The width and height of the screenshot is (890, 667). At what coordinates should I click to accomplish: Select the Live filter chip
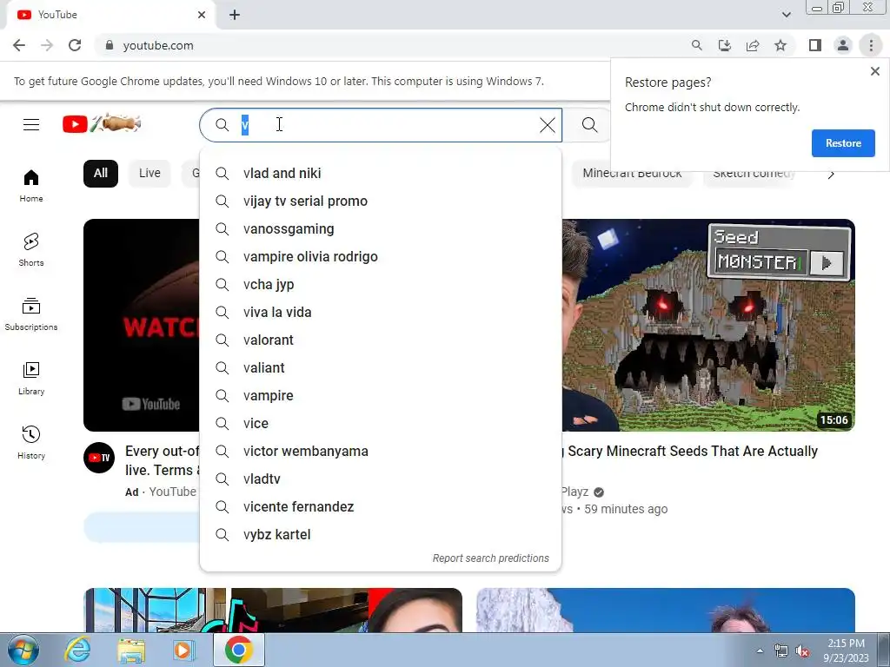[149, 173]
